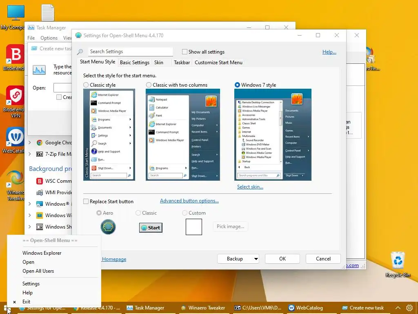The image size is (418, 314).
Task: Expand the Windows Sh process row
Action: click(30, 227)
